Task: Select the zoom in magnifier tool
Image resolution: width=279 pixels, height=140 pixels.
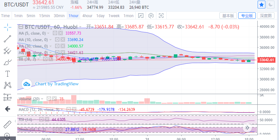Action: 7,136
